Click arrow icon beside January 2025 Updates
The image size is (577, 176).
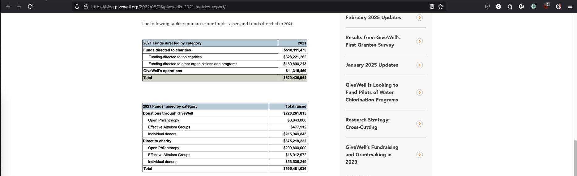point(420,65)
